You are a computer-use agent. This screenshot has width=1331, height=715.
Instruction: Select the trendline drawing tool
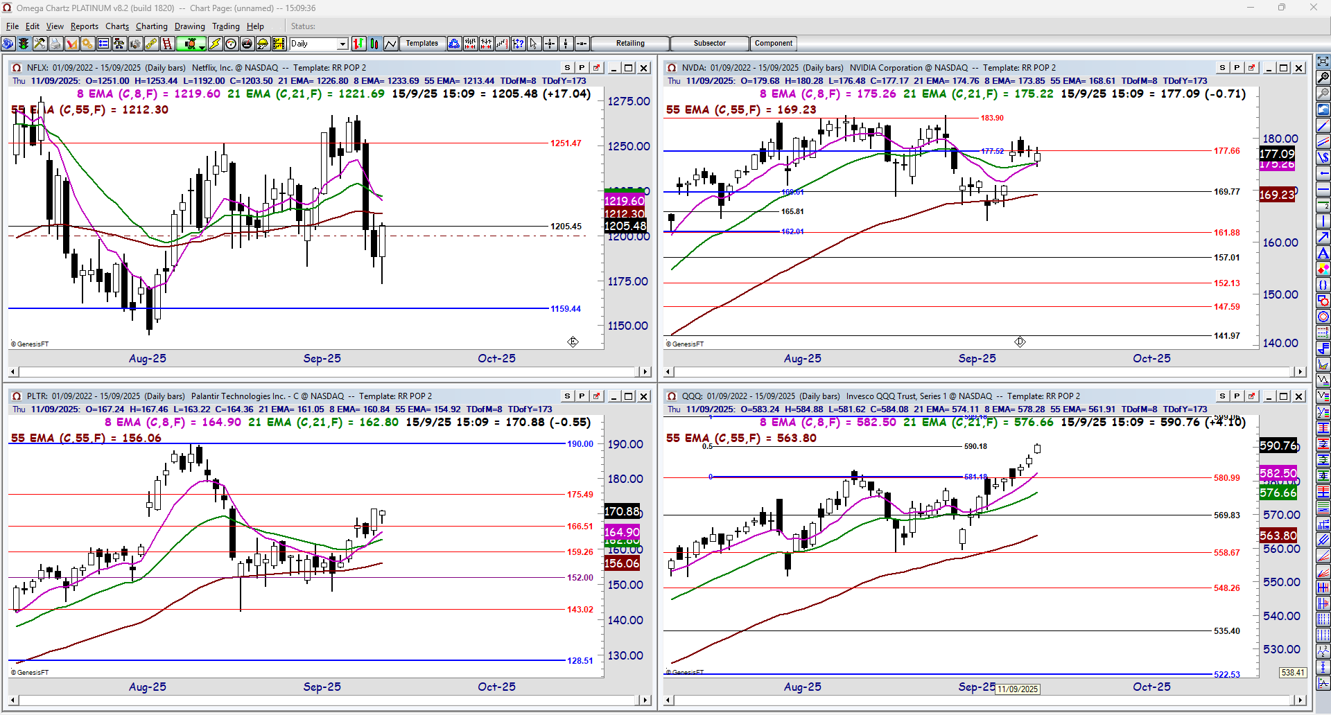tap(1323, 126)
